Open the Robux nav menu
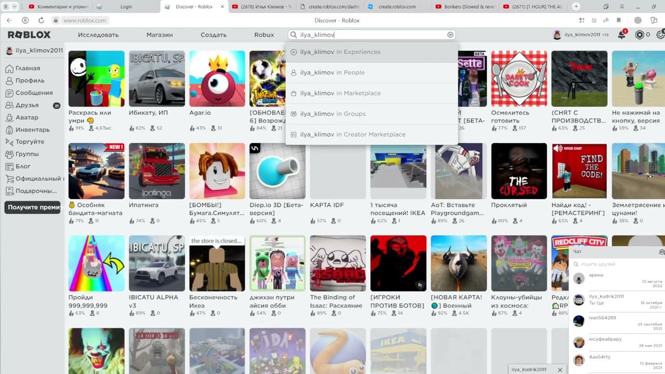Viewport: 665px width, 374px height. (x=264, y=35)
